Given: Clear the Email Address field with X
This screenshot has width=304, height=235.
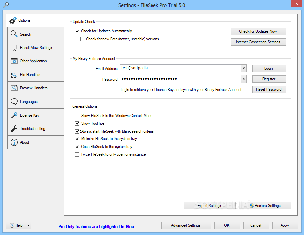Looking at the screenshot, I should click(244, 68).
